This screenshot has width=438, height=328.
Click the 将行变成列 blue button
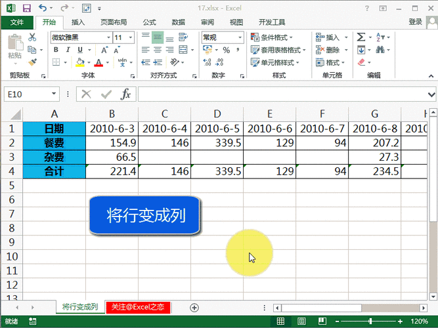tap(144, 216)
